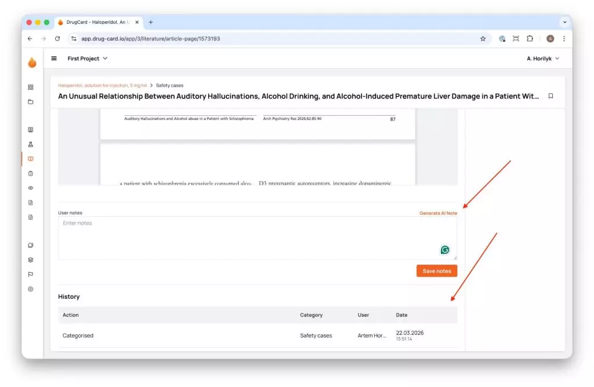
Task: Click the Safety cases cell in history
Action: tap(316, 335)
